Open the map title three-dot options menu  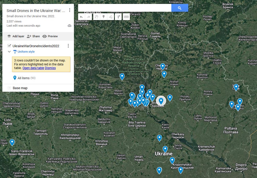click(x=70, y=10)
